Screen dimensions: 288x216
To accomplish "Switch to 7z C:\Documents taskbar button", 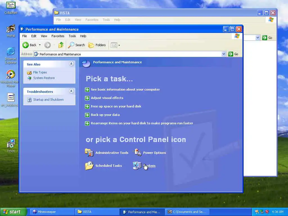I will pyautogui.click(x=187, y=212).
